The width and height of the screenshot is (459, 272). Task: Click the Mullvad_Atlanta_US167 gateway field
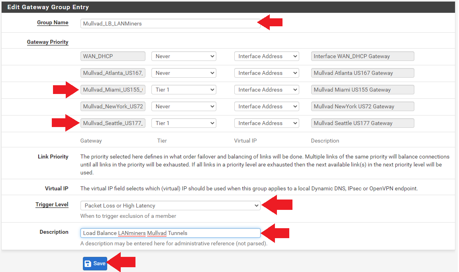click(x=113, y=73)
